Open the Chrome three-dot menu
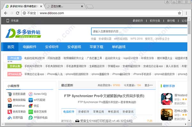Viewport: 192px width, 127px height. coord(186,13)
